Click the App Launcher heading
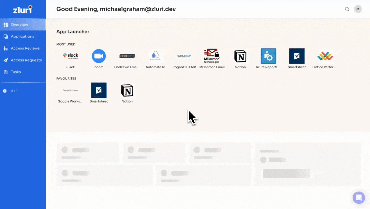The height and width of the screenshot is (209, 370). pyautogui.click(x=73, y=32)
